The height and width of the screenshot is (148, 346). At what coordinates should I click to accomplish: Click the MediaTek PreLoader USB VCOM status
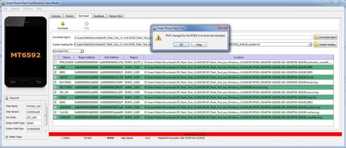pyautogui.click(x=181, y=138)
